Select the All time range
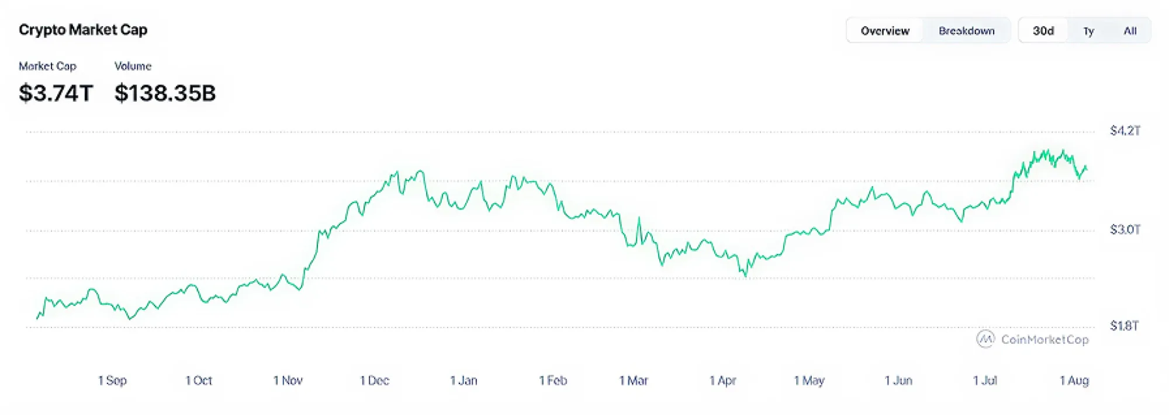Viewport: 1169px width, 415px height. [1130, 30]
